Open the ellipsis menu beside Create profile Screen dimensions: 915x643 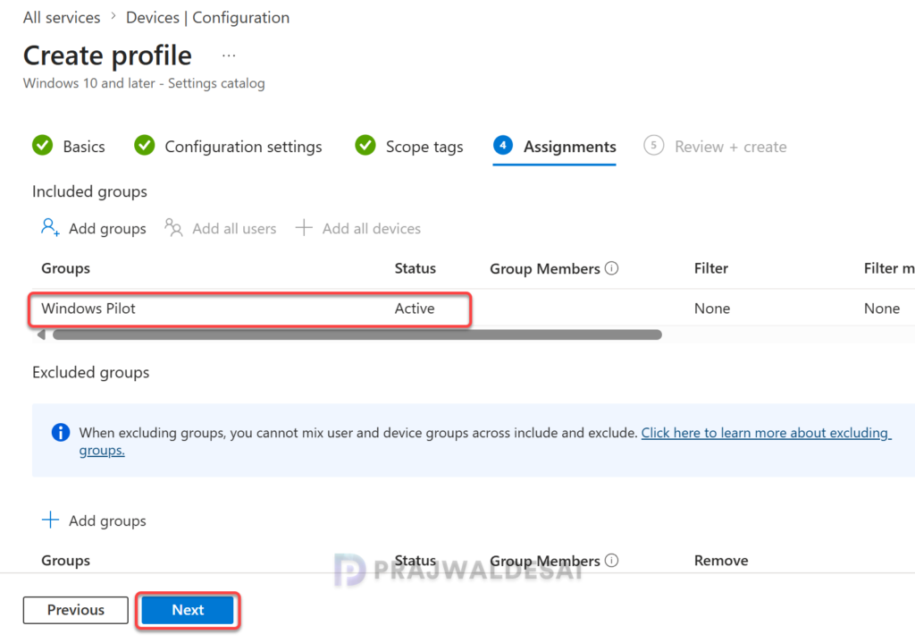[x=229, y=56]
